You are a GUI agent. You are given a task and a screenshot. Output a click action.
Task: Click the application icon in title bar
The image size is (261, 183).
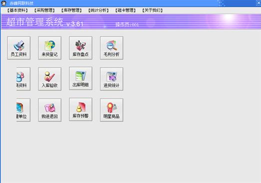point(3,3)
